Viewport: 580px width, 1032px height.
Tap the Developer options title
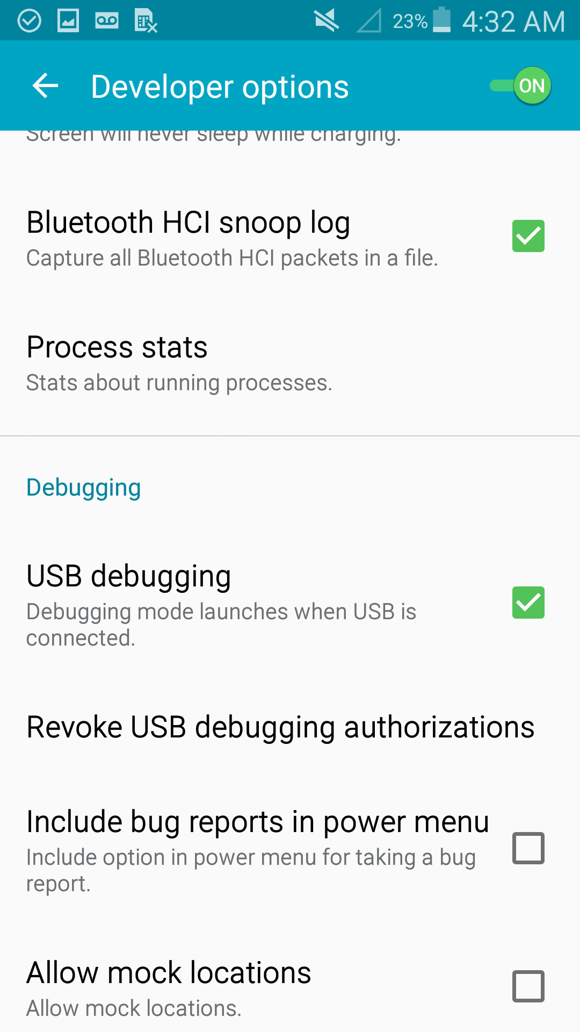pyautogui.click(x=220, y=87)
